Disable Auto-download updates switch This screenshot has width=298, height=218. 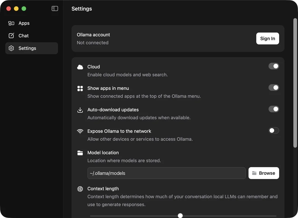tap(274, 109)
